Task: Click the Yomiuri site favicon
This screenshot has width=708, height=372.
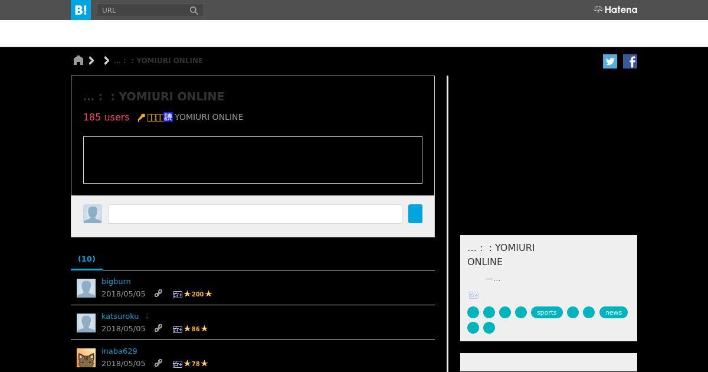Action: click(x=168, y=117)
